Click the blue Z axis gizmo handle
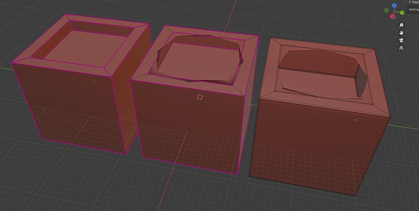Viewport: 419px width, 211px height. pos(394,5)
